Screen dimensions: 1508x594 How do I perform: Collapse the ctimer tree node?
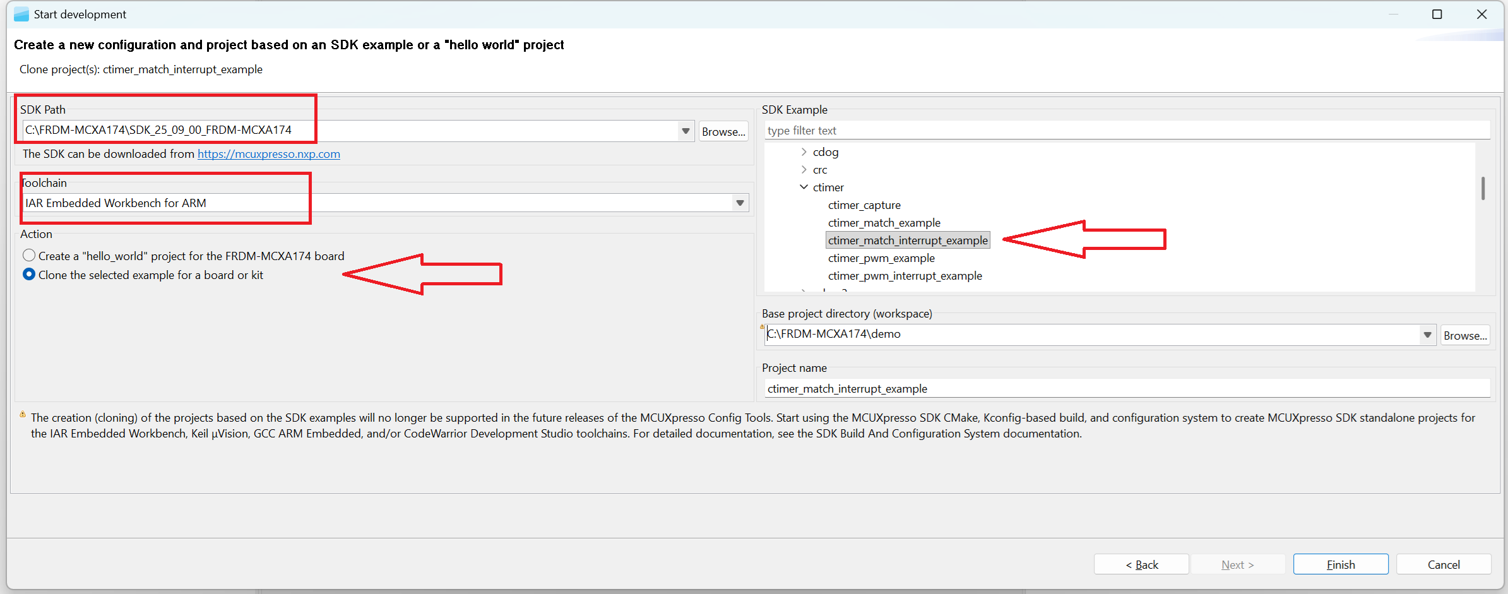(804, 187)
